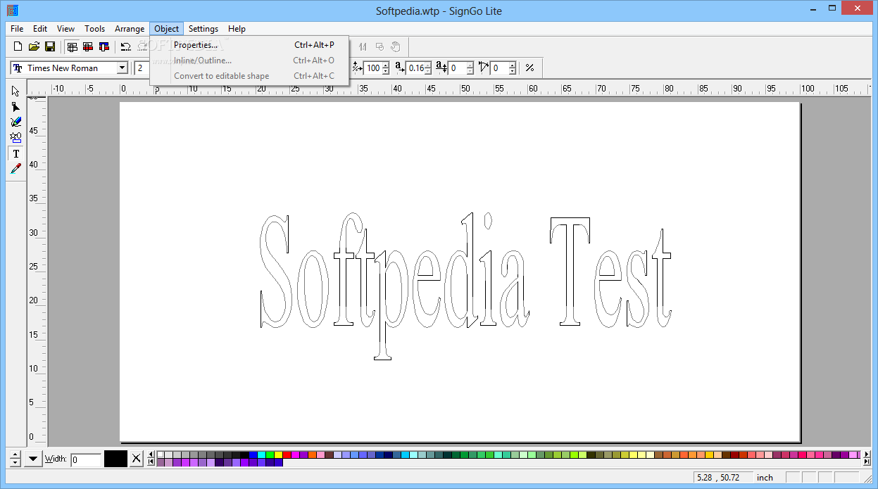Save the document with the floppy disk icon
Screen dimensions: 878x489
point(50,47)
